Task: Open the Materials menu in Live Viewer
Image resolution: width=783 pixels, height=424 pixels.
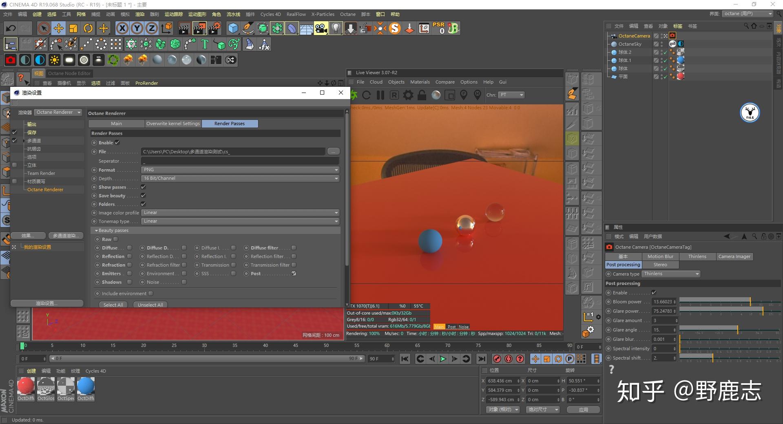Action: click(420, 82)
